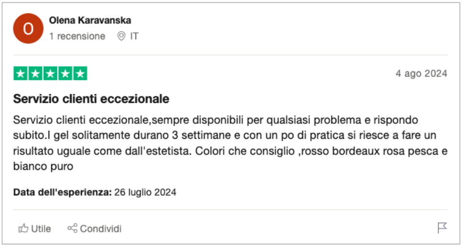The height and width of the screenshot is (246, 462).
Task: Select the first green rating star
Action: (x=21, y=73)
